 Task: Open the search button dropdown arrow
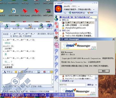pos(96,85)
